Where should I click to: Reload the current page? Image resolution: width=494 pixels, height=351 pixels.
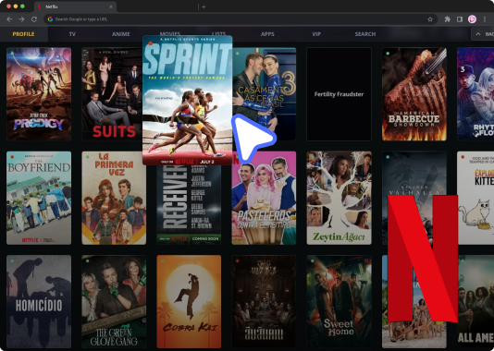pyautogui.click(x=34, y=19)
